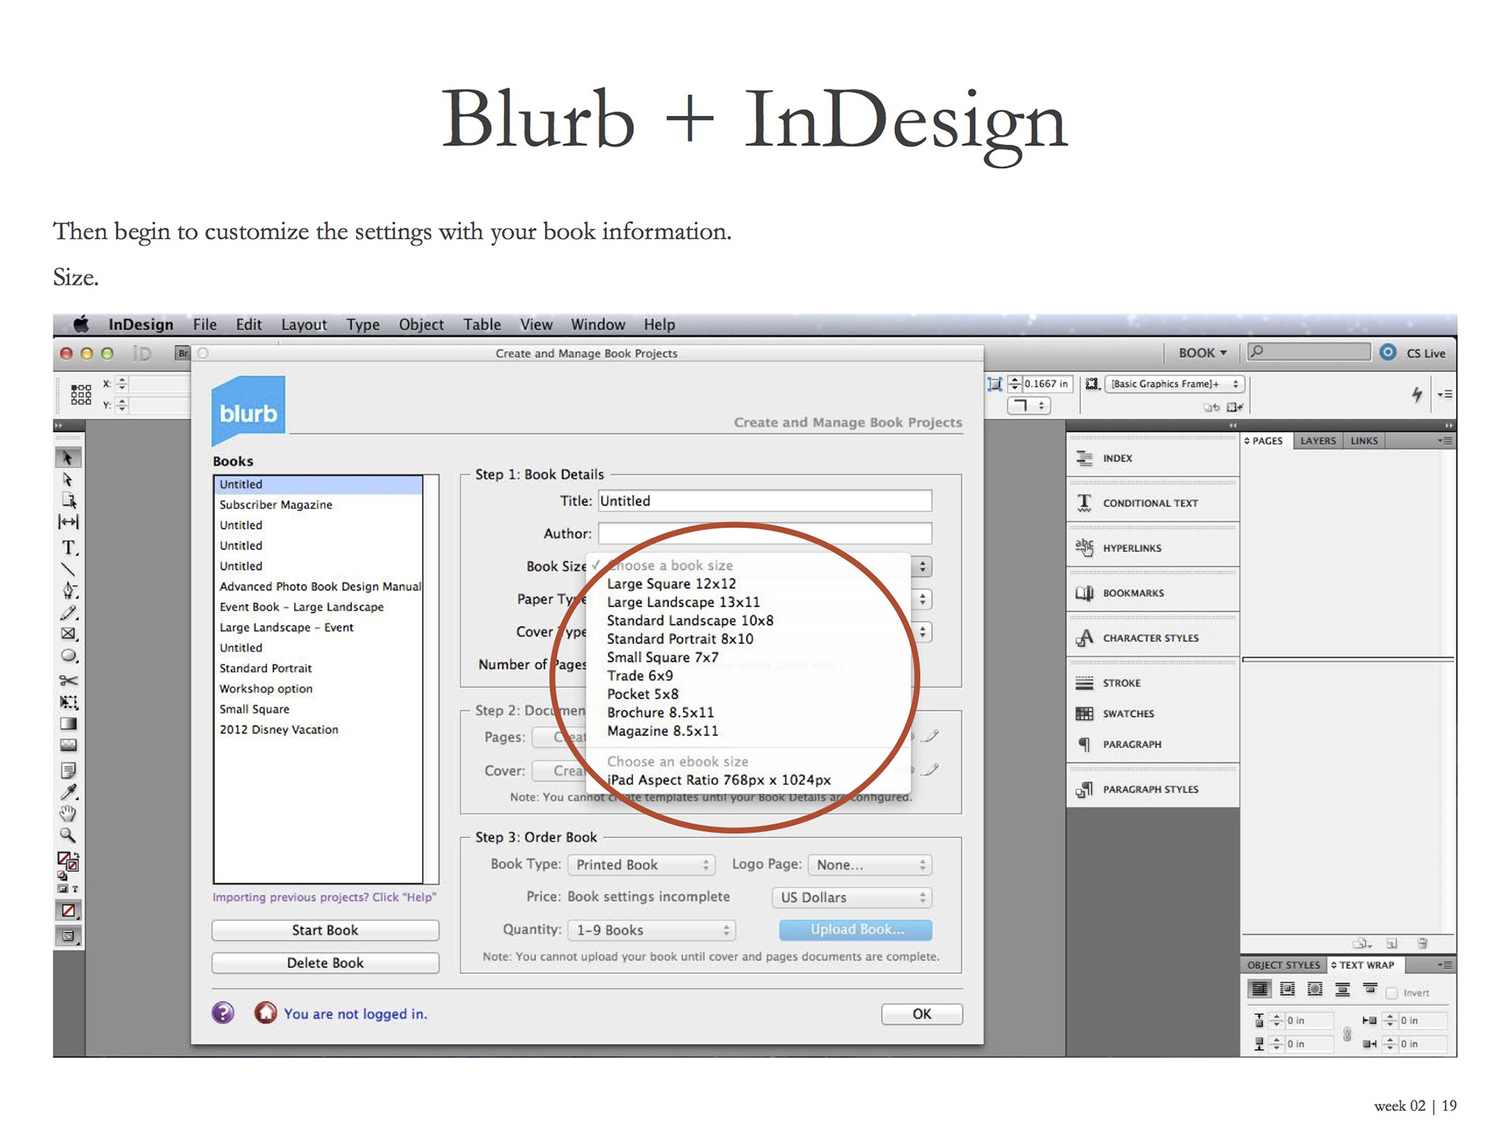Click in the Title text field

pyautogui.click(x=765, y=501)
